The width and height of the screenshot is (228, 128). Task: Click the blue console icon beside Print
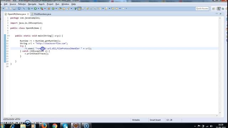(19, 9)
